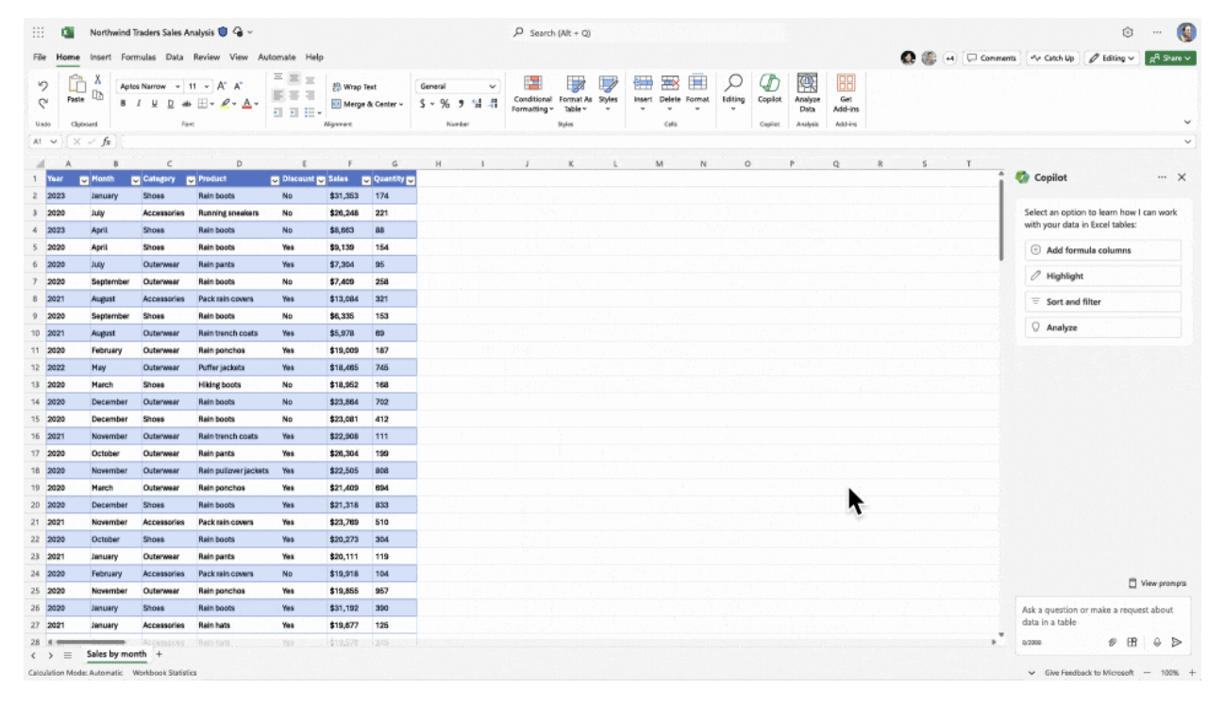
Task: Click the Copy icon in Clipboard group
Action: 97,95
